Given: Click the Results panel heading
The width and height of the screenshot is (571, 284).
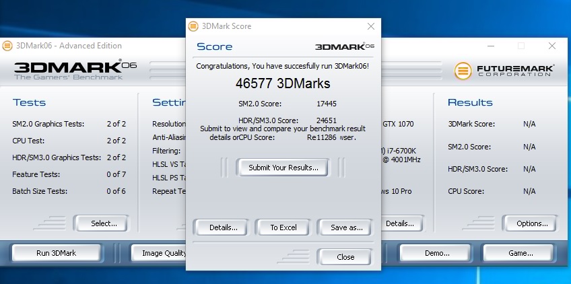Looking at the screenshot, I should [x=470, y=102].
